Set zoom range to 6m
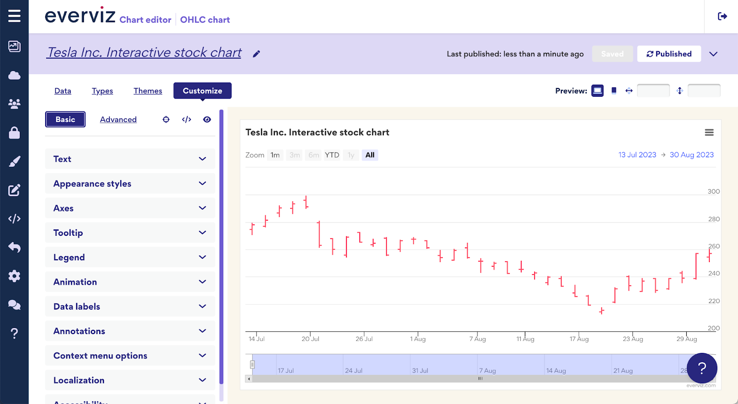 [314, 155]
